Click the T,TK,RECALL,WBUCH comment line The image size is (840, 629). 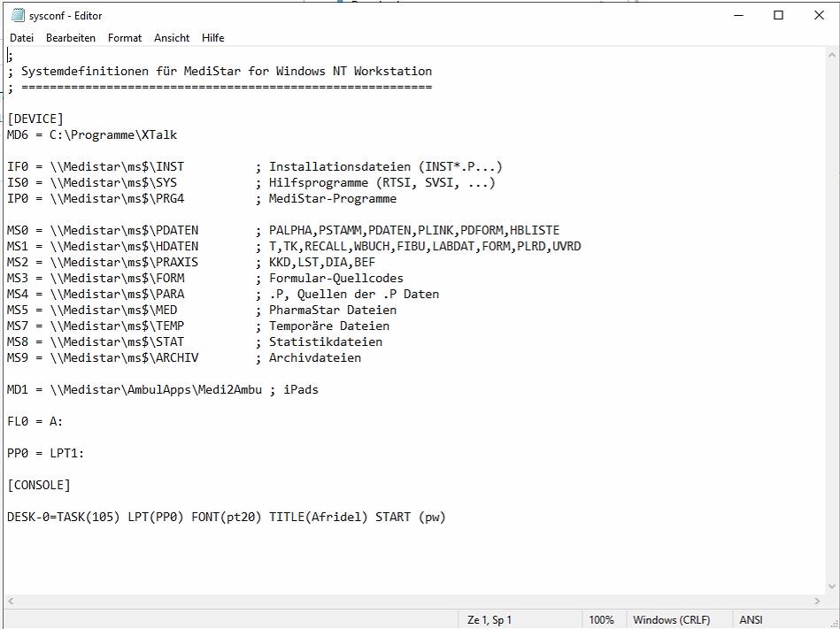tap(425, 246)
